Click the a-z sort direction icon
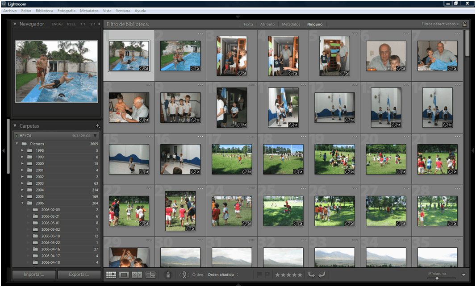This screenshot has width=476, height=287. 184,275
